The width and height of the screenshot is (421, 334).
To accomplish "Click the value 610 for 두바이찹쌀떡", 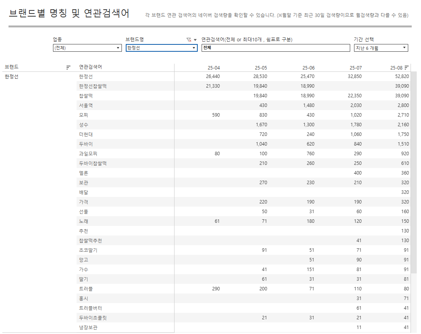I will (405, 163).
